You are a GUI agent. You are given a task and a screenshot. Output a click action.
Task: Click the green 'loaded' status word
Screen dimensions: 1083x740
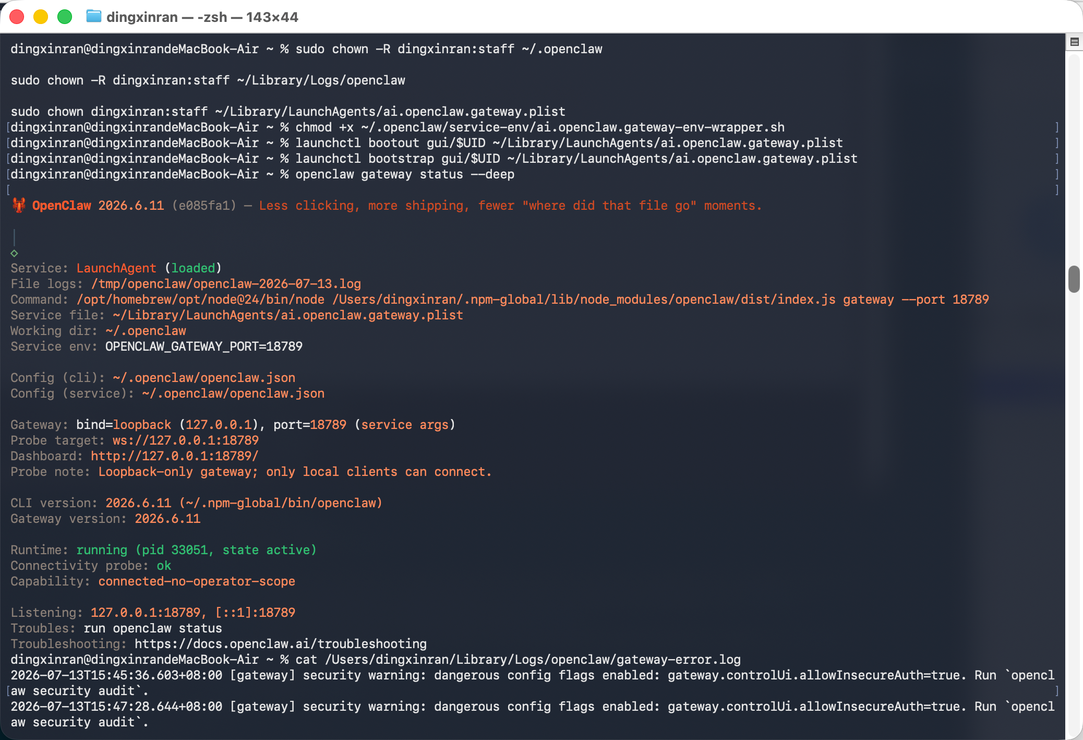[193, 268]
